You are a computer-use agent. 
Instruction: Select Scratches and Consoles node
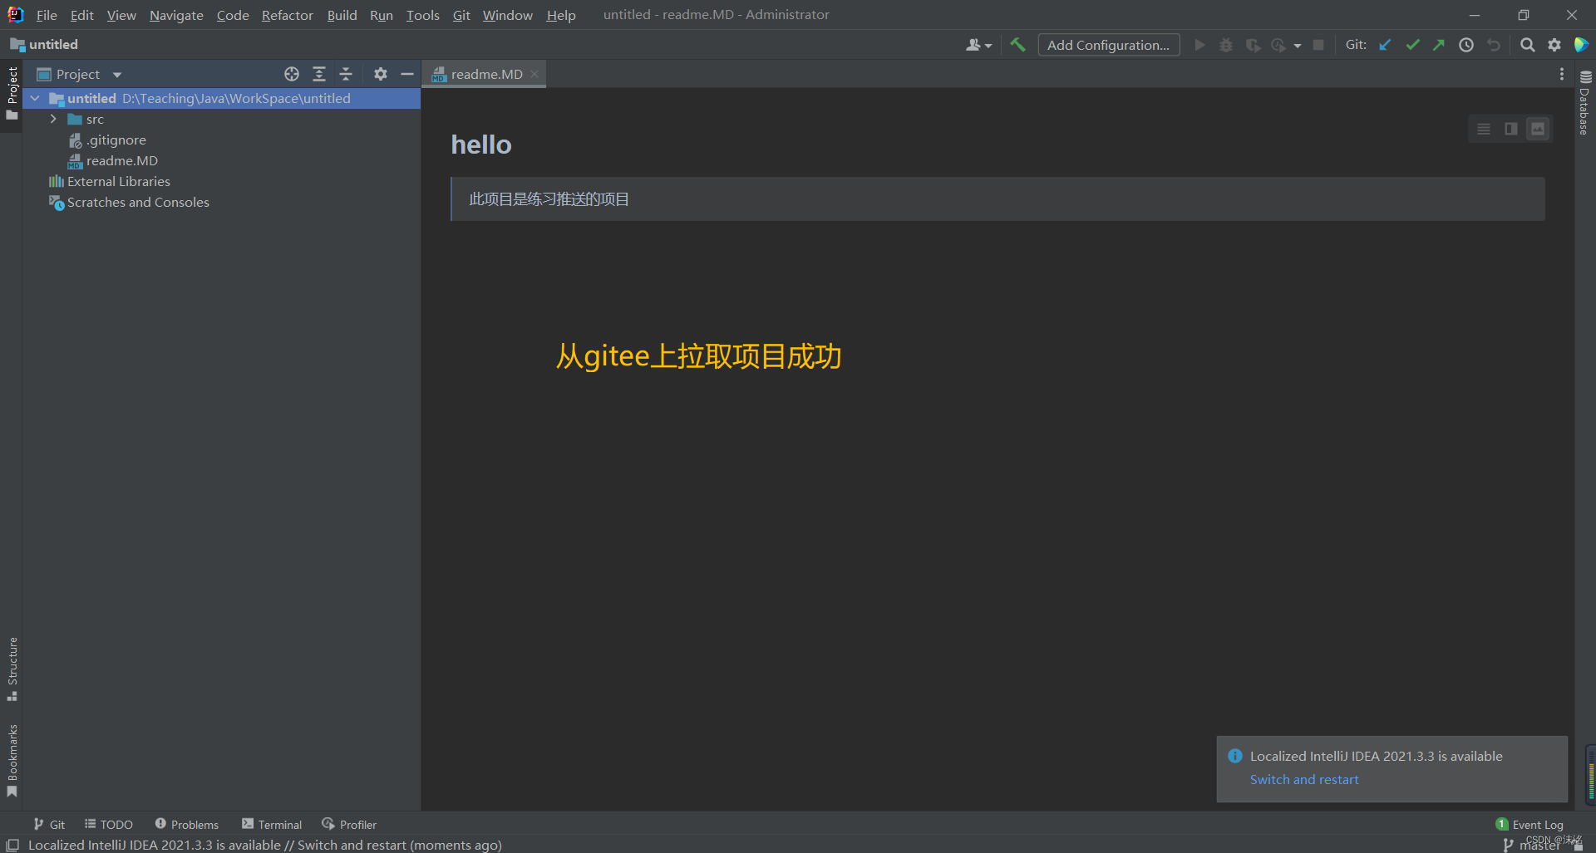tap(129, 202)
